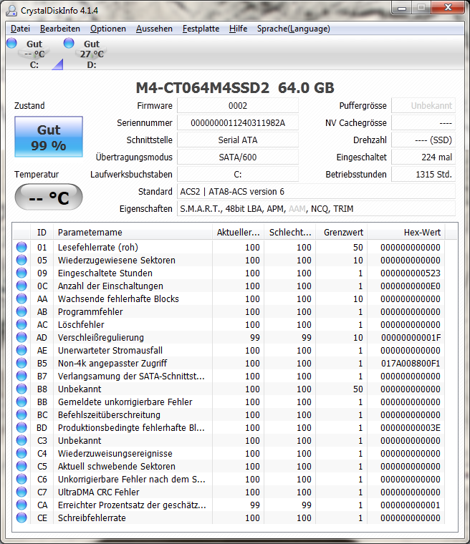Click status orb for Befehlszeitüberschreitung
This screenshot has height=544, width=470.
click(21, 414)
